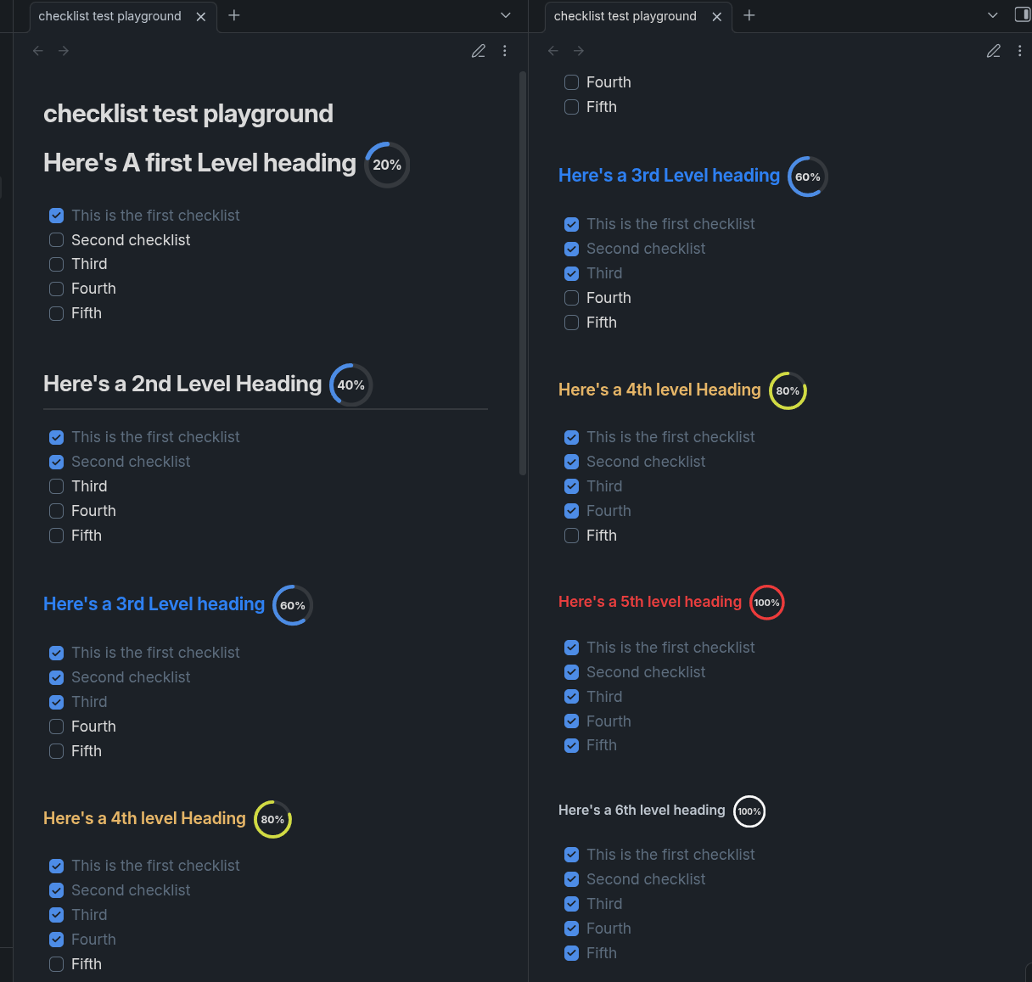Screen dimensions: 1032x982
Task: Click the "Here's A first Level heading" text
Action: pos(199,163)
